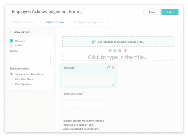Toggle the Required checkbox

(x=11, y=41)
